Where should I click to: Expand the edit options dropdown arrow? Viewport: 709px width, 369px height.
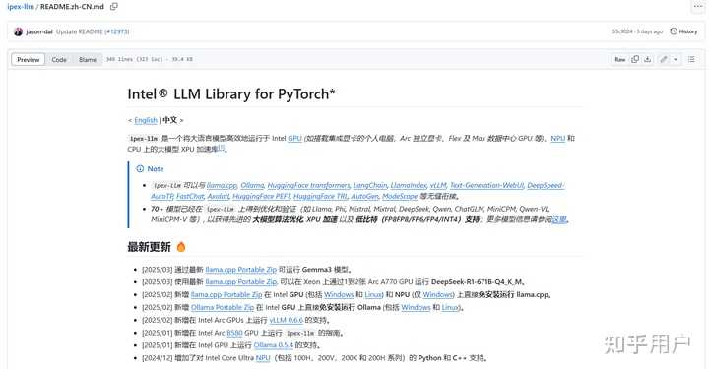pyautogui.click(x=676, y=59)
